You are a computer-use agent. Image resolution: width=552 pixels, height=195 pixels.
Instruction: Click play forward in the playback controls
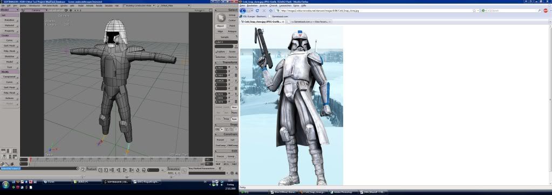click(125, 170)
